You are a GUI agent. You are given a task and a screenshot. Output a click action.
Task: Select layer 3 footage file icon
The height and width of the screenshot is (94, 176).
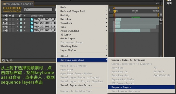tap(32, 27)
